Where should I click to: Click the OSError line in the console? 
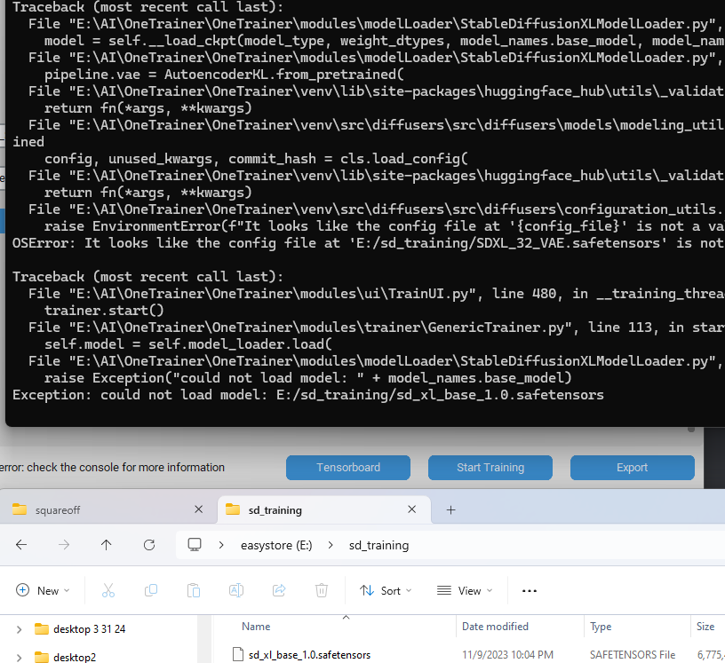tap(369, 243)
